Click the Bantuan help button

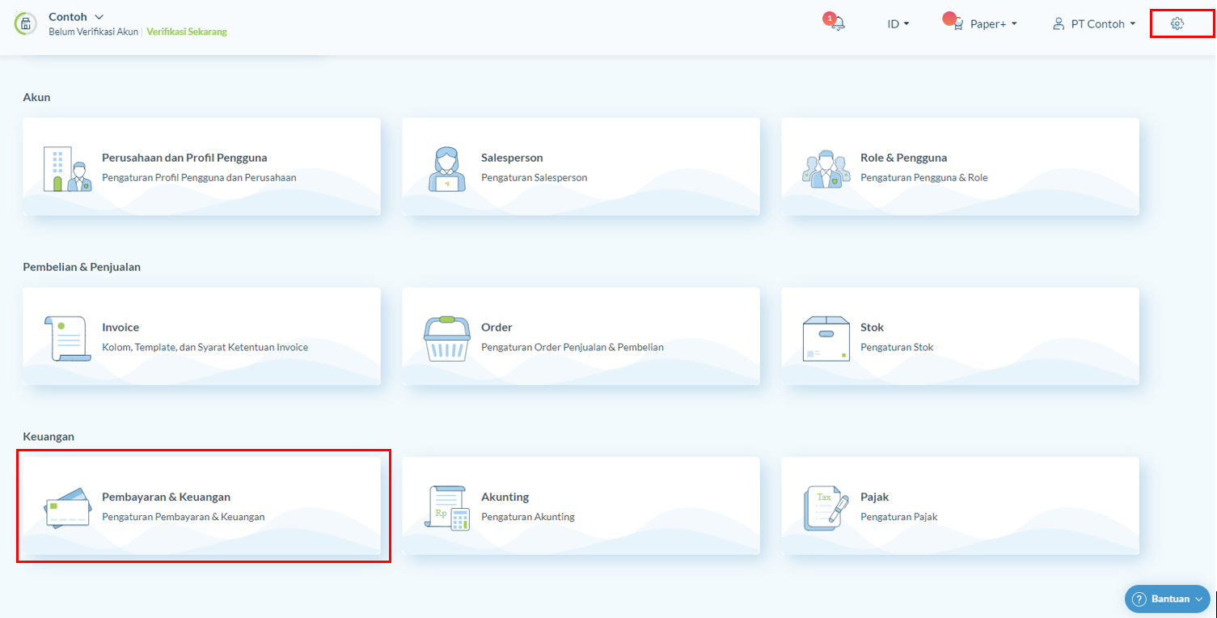pos(1168,599)
